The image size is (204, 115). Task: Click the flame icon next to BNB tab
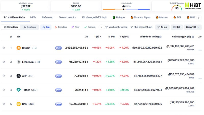click(x=188, y=17)
